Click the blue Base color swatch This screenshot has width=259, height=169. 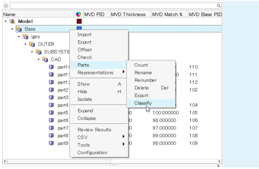(x=79, y=28)
